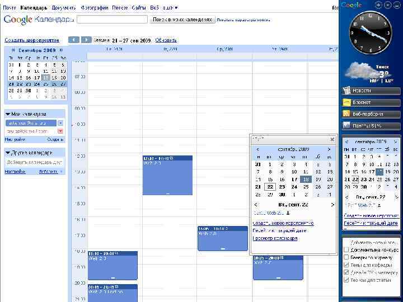Open the memory usage gadget showing 51%

(371, 126)
